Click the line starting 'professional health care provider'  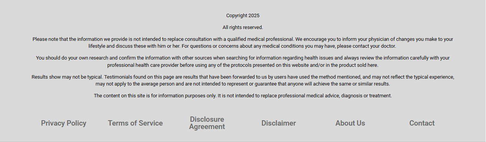[243, 65]
